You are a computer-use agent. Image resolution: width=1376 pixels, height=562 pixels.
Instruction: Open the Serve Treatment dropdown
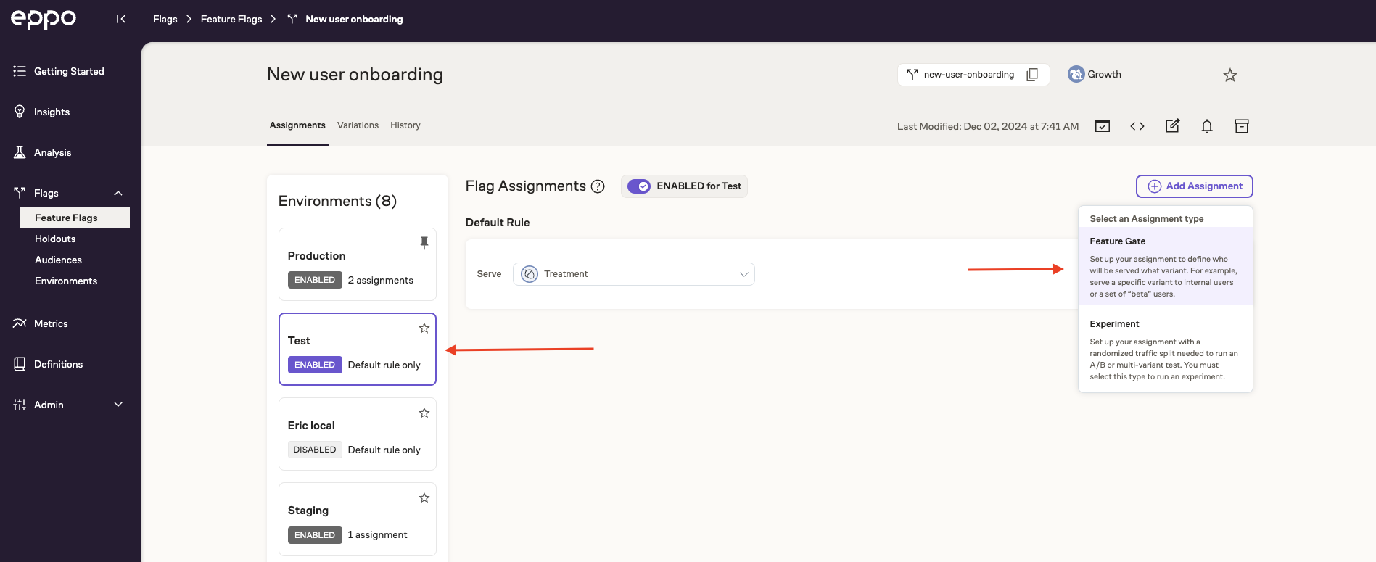633,274
